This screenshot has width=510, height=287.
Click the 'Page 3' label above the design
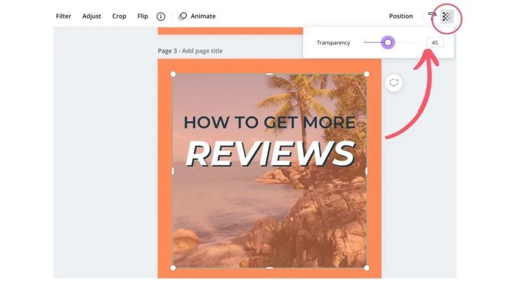[x=172, y=50]
